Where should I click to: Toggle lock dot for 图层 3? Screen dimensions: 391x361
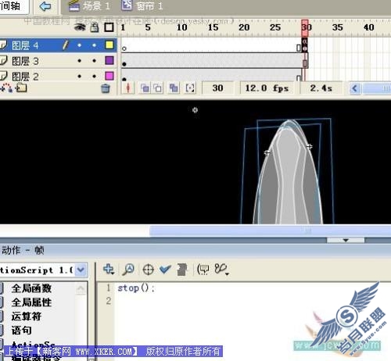[x=95, y=61]
